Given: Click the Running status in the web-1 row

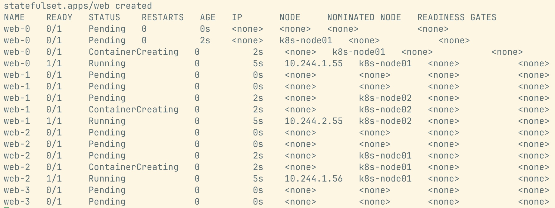Looking at the screenshot, I should (x=107, y=121).
